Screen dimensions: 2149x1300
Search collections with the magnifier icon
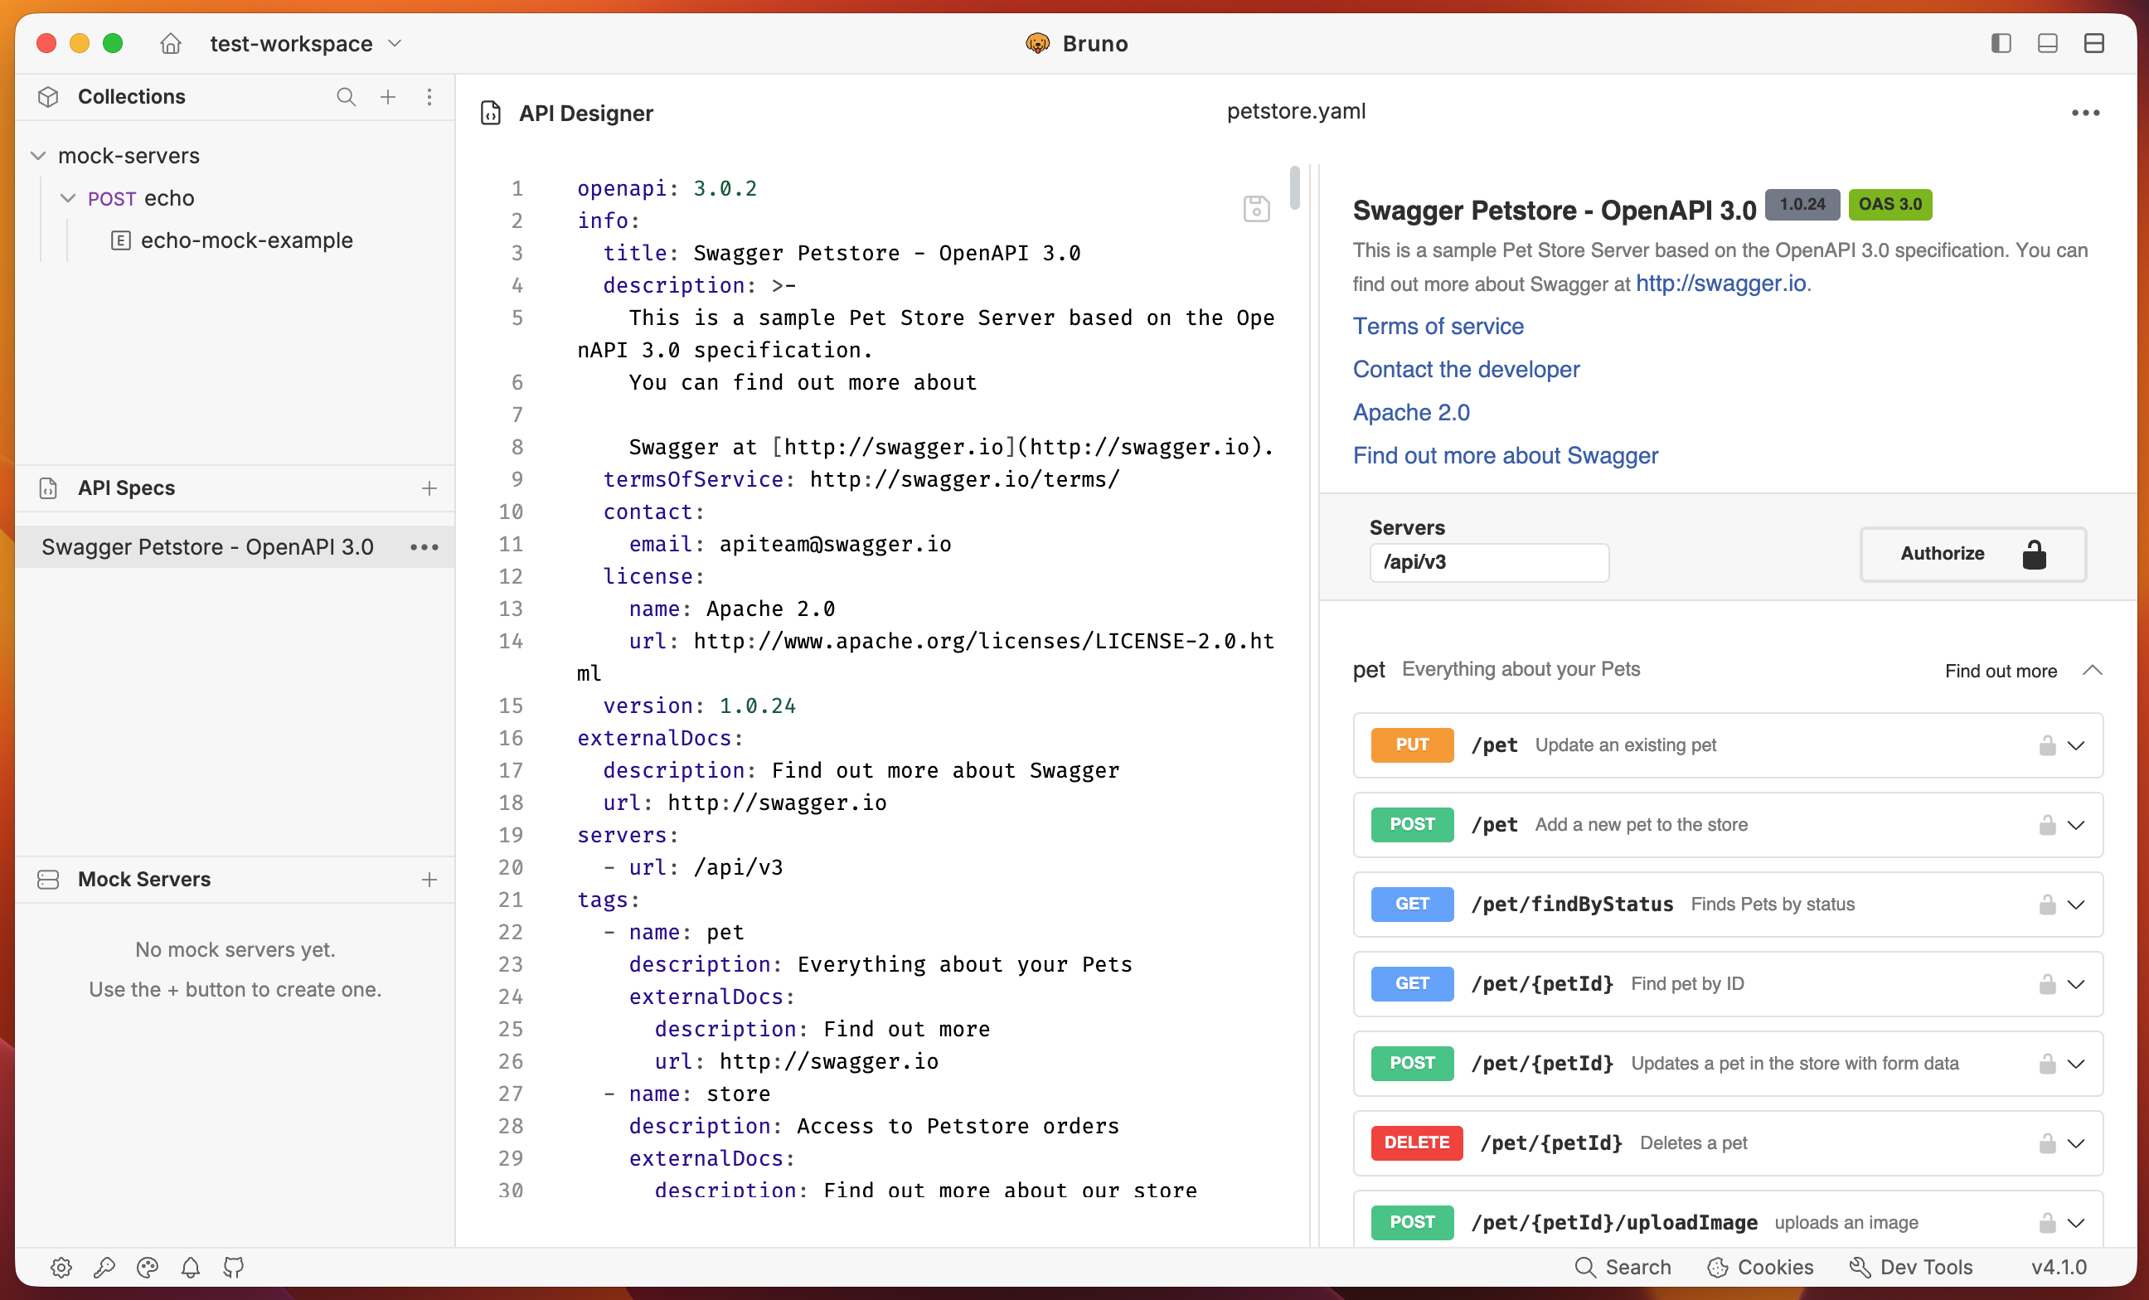point(346,97)
